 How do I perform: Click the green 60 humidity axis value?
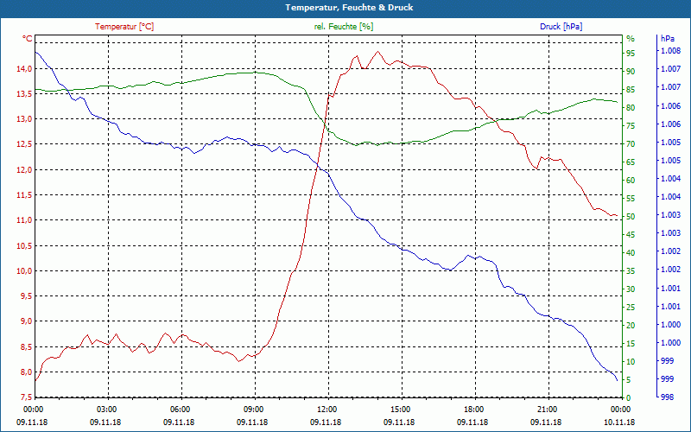pyautogui.click(x=631, y=180)
